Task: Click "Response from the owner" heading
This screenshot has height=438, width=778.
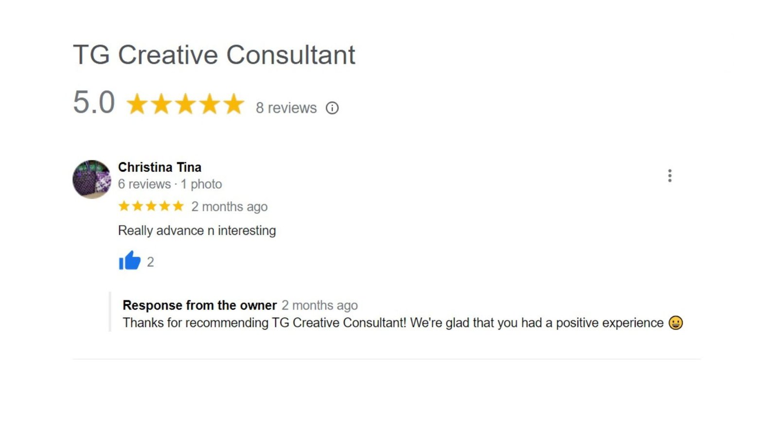Action: coord(199,305)
